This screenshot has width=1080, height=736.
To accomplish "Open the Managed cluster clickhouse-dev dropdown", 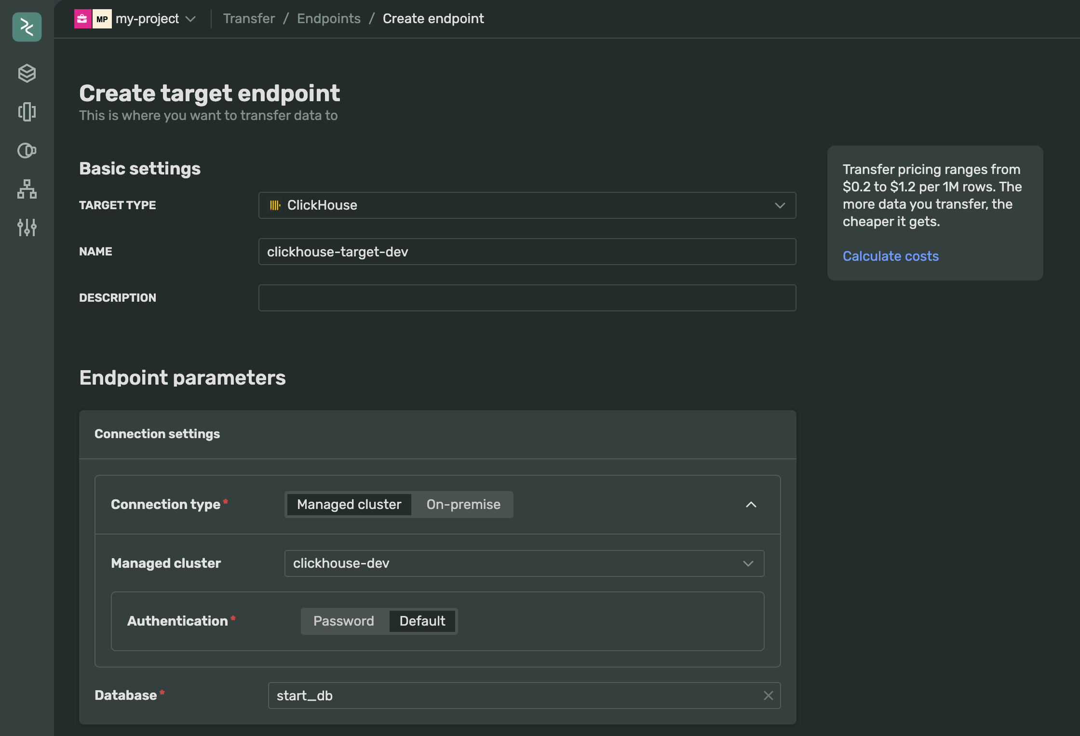I will point(524,563).
